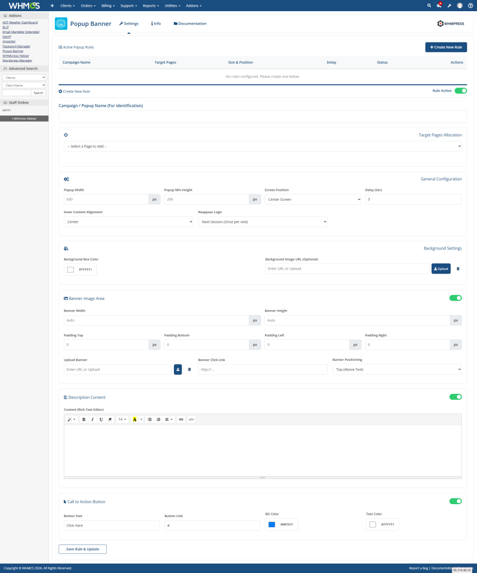Screen dimensions: 477x573
Task: Disable the Banner Image Area section
Action: [455, 298]
